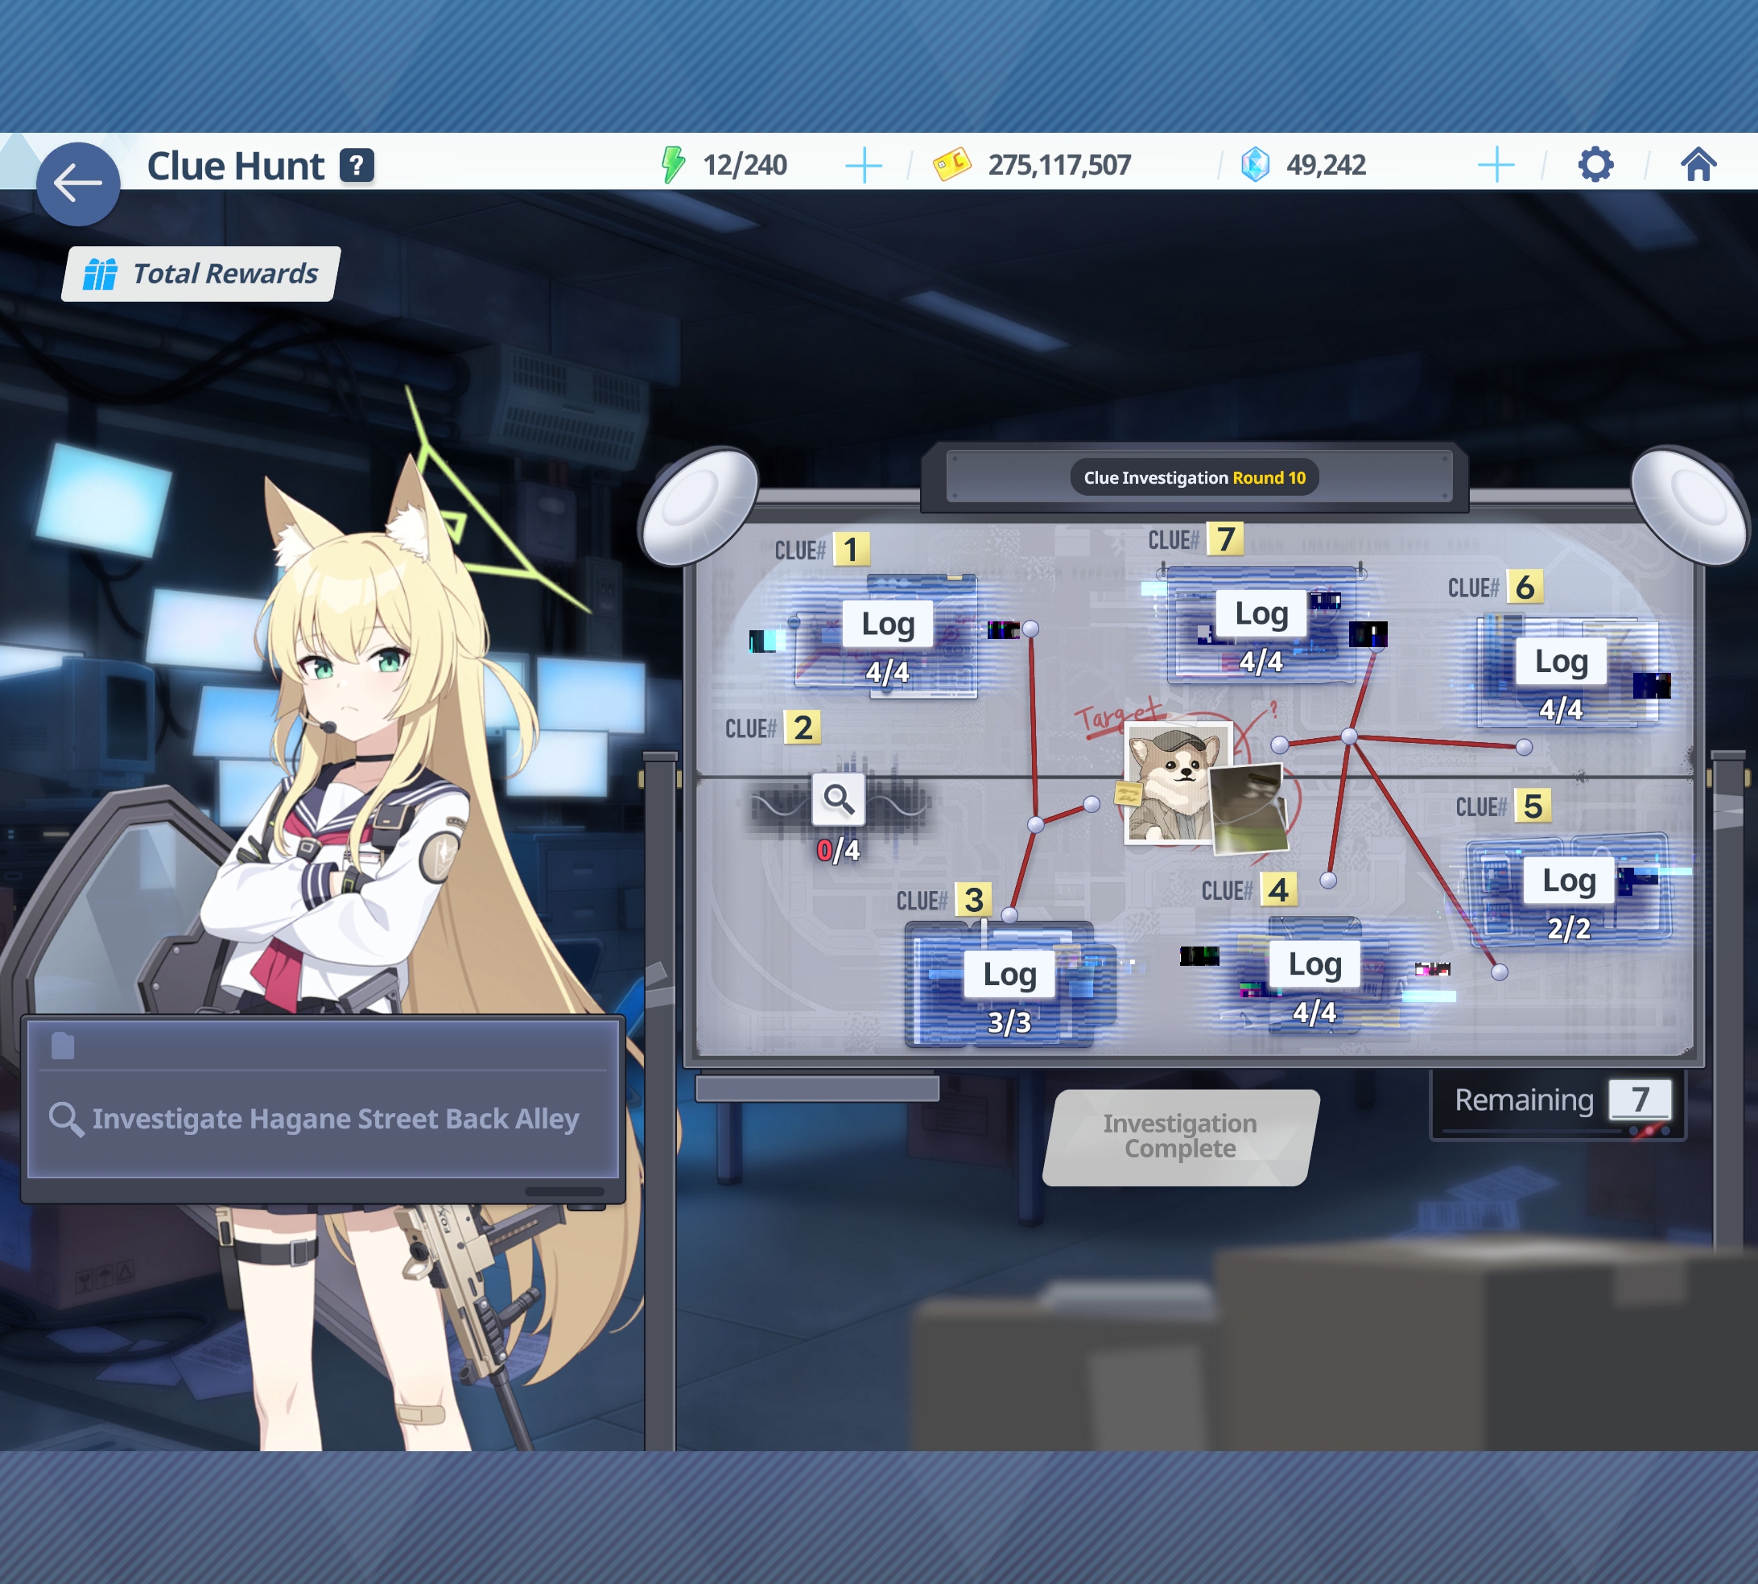Open the Log for Clue 6
1758x1584 pixels.
click(1562, 662)
